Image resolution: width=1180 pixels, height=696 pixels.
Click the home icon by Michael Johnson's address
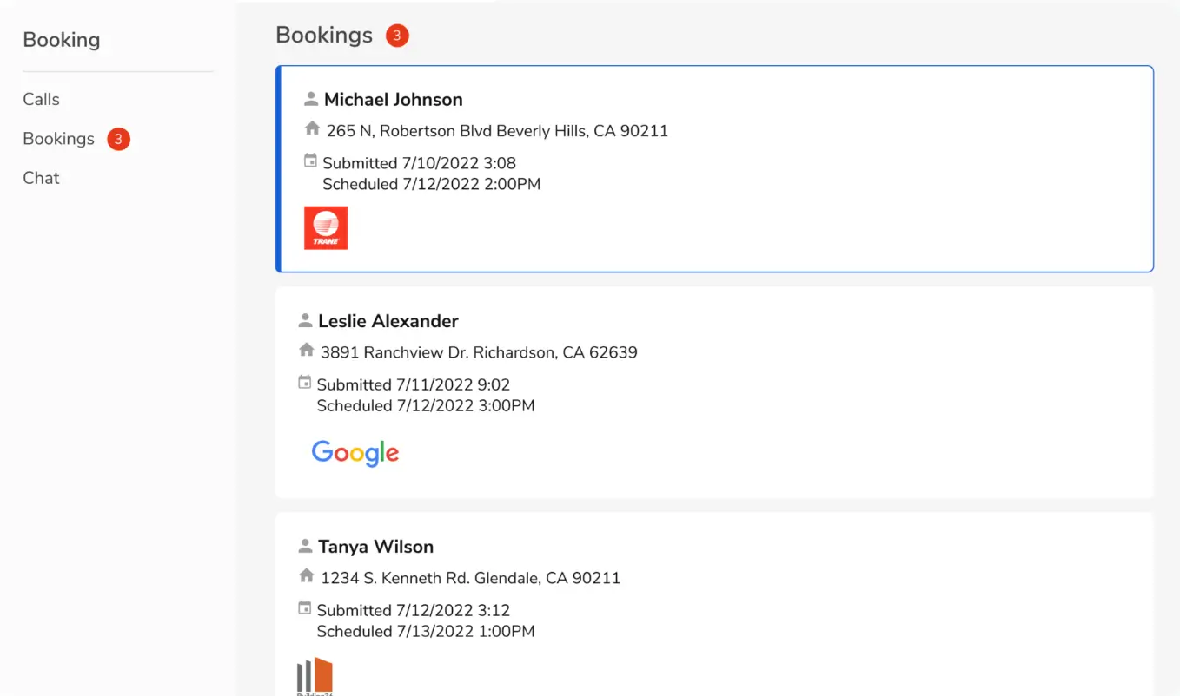(312, 128)
